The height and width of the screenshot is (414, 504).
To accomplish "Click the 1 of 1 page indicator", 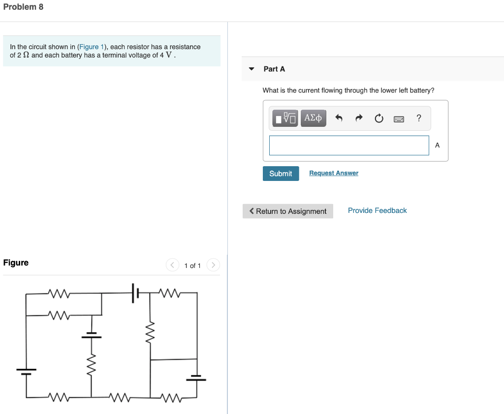I will click(192, 266).
